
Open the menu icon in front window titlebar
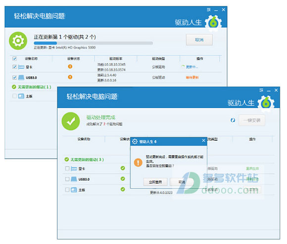coord(261,90)
